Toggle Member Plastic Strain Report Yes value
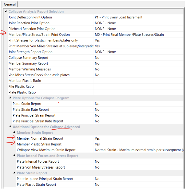 139,144
